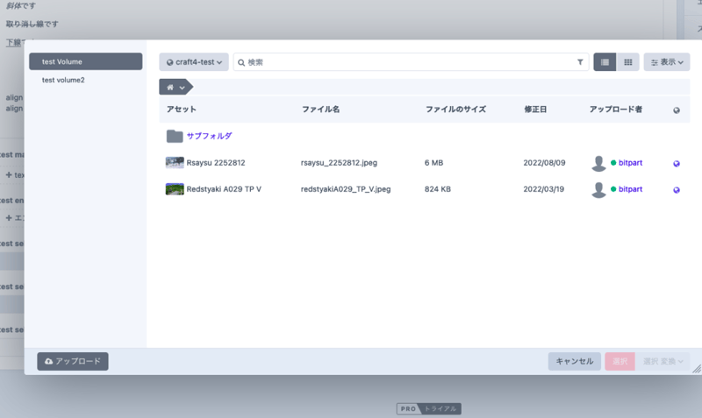The height and width of the screenshot is (418, 702).
Task: Open the craft4-test site dropdown
Action: click(x=194, y=62)
